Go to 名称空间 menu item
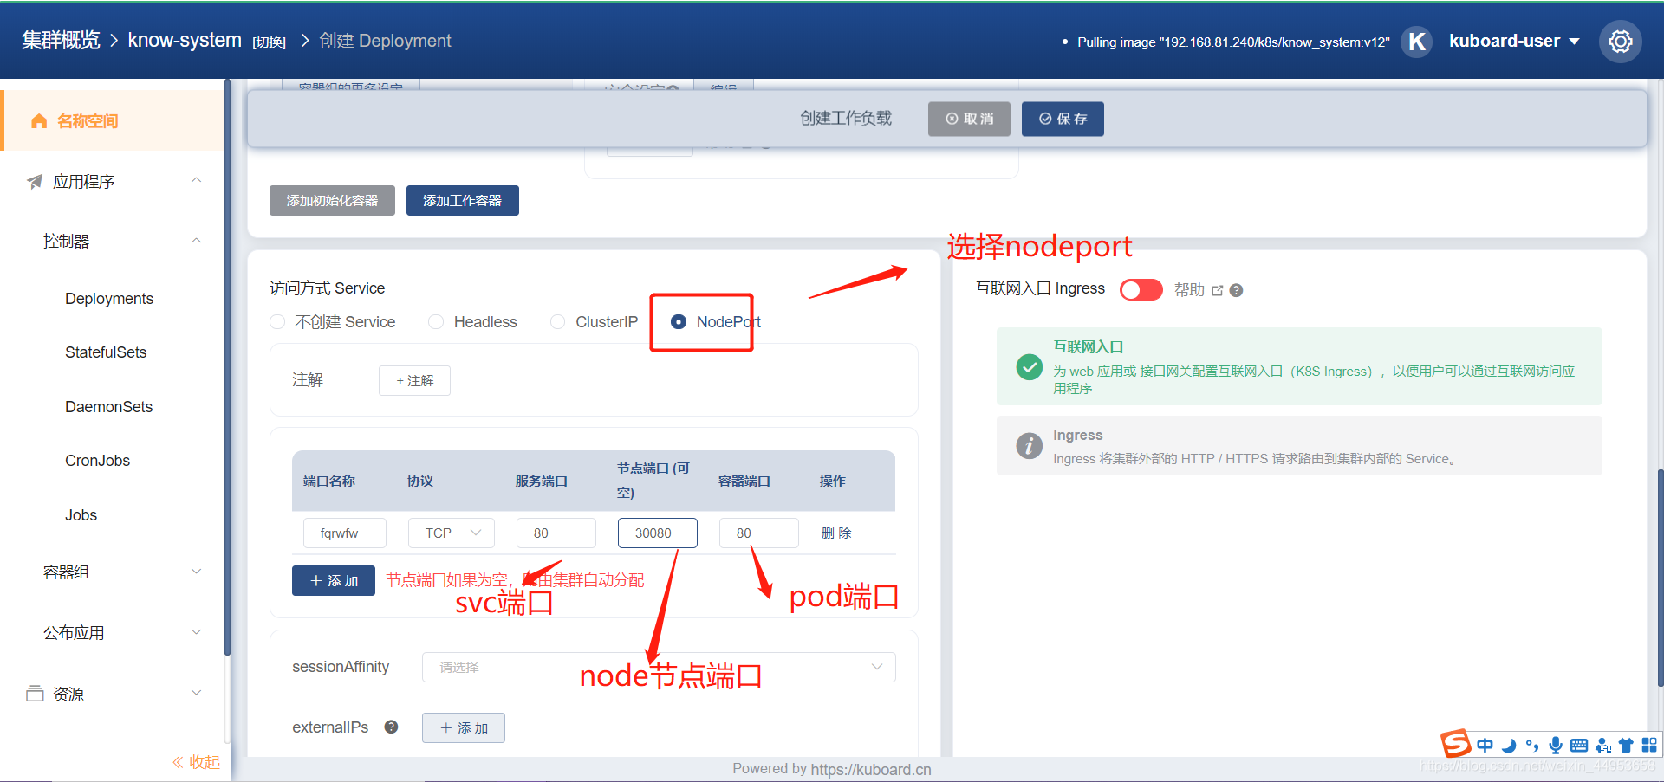The height and width of the screenshot is (782, 1664). tap(113, 120)
